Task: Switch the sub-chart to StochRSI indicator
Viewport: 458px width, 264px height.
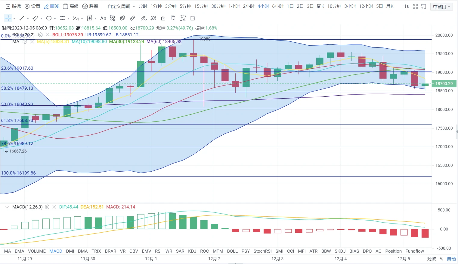Action: click(x=262, y=251)
